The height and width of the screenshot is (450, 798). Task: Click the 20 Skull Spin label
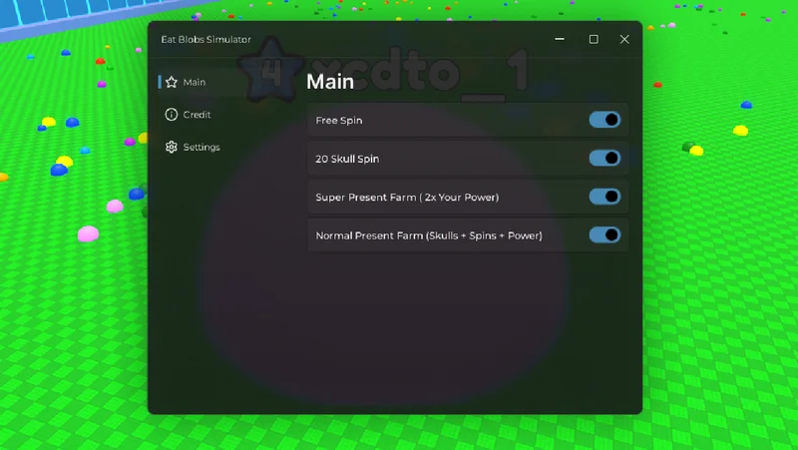point(347,159)
